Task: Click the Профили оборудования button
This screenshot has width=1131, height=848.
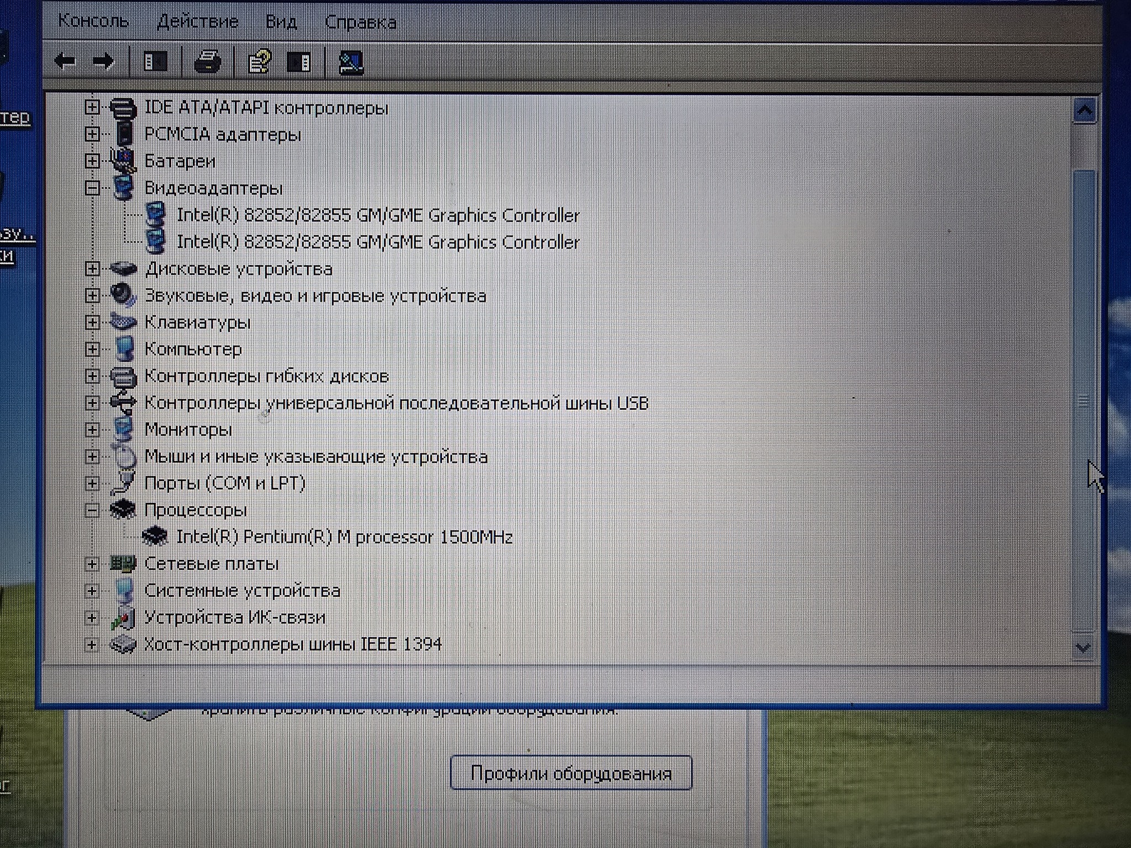Action: click(x=571, y=773)
